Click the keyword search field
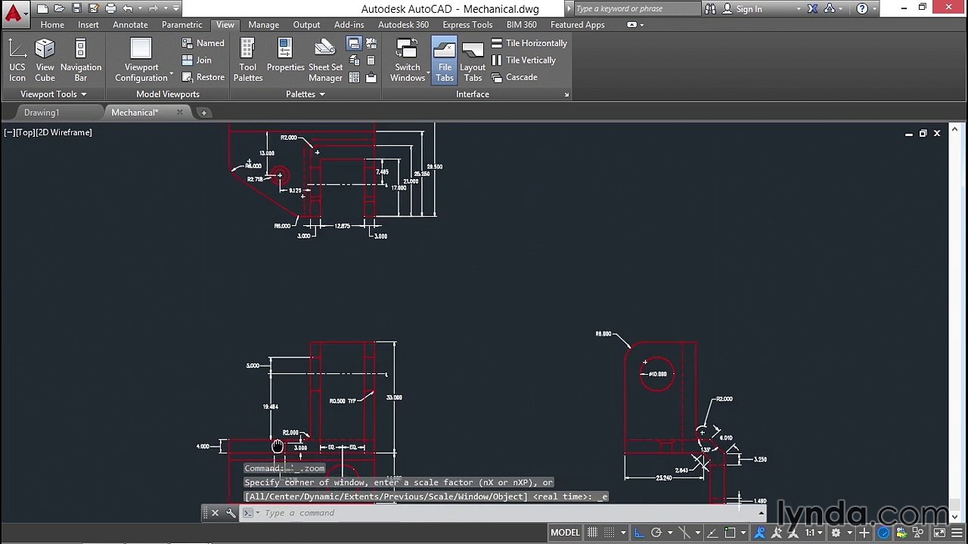Screen dimensions: 968x544 tap(637, 9)
